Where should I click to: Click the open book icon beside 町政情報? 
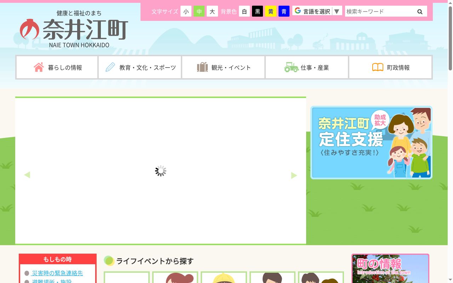(x=378, y=67)
